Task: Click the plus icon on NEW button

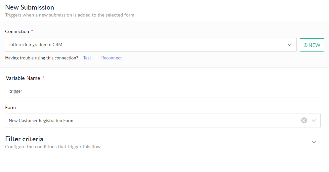Action: (x=306, y=45)
